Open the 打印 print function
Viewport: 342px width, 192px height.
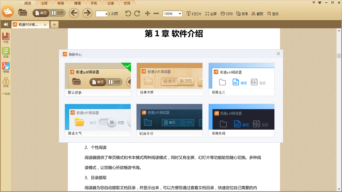[227, 14]
